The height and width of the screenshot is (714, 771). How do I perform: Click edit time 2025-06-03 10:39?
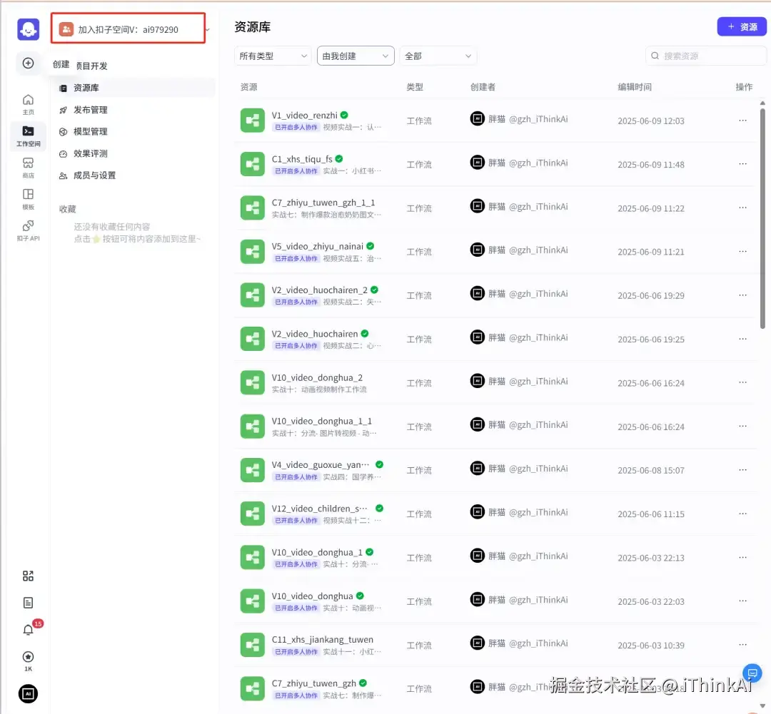[651, 646]
